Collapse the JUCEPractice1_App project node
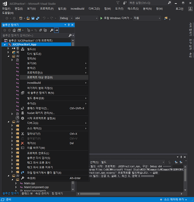194x202 pixels. (5, 45)
